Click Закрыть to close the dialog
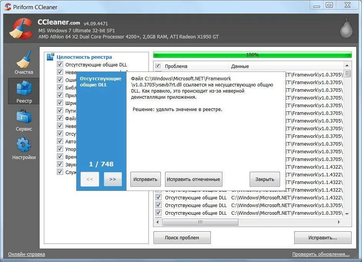This screenshot has width=362, height=262. click(x=265, y=179)
